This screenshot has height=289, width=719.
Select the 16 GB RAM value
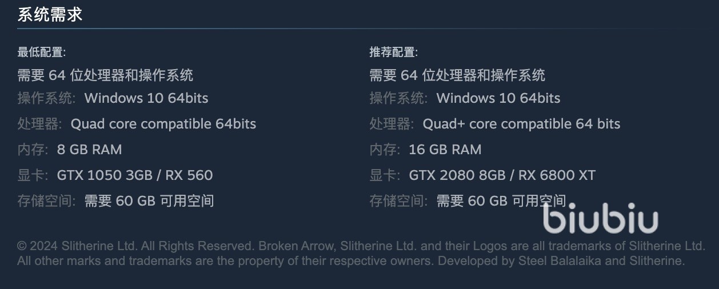tap(445, 150)
